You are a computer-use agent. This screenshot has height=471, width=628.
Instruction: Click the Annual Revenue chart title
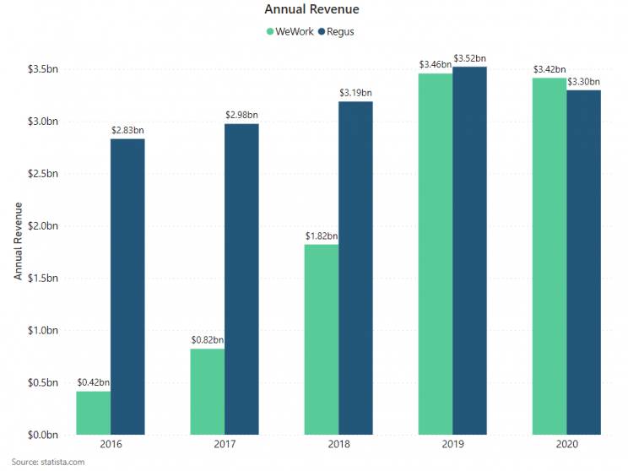(x=311, y=9)
